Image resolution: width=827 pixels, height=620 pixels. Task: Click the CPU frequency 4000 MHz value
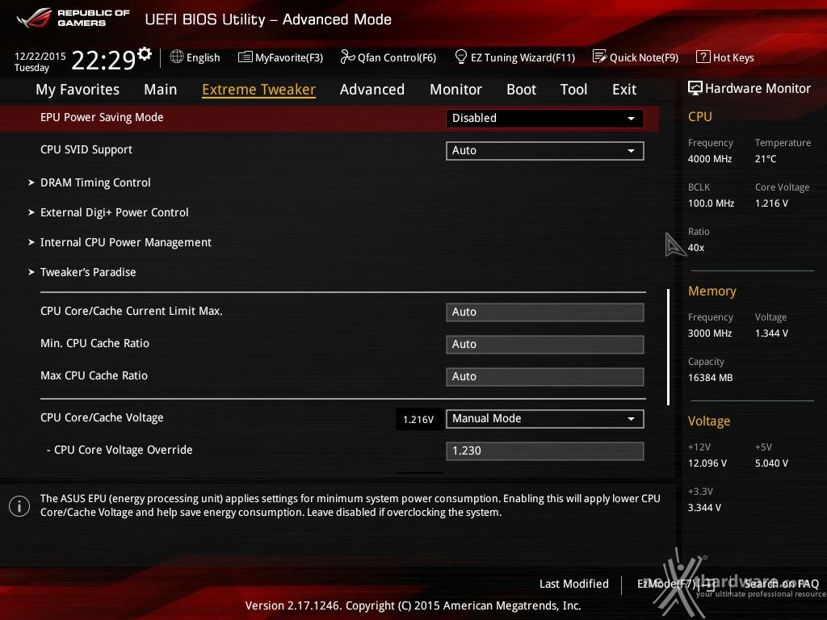[x=710, y=159]
